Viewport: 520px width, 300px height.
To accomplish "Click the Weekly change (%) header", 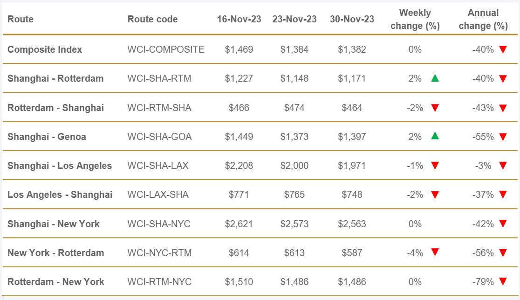I will (415, 20).
